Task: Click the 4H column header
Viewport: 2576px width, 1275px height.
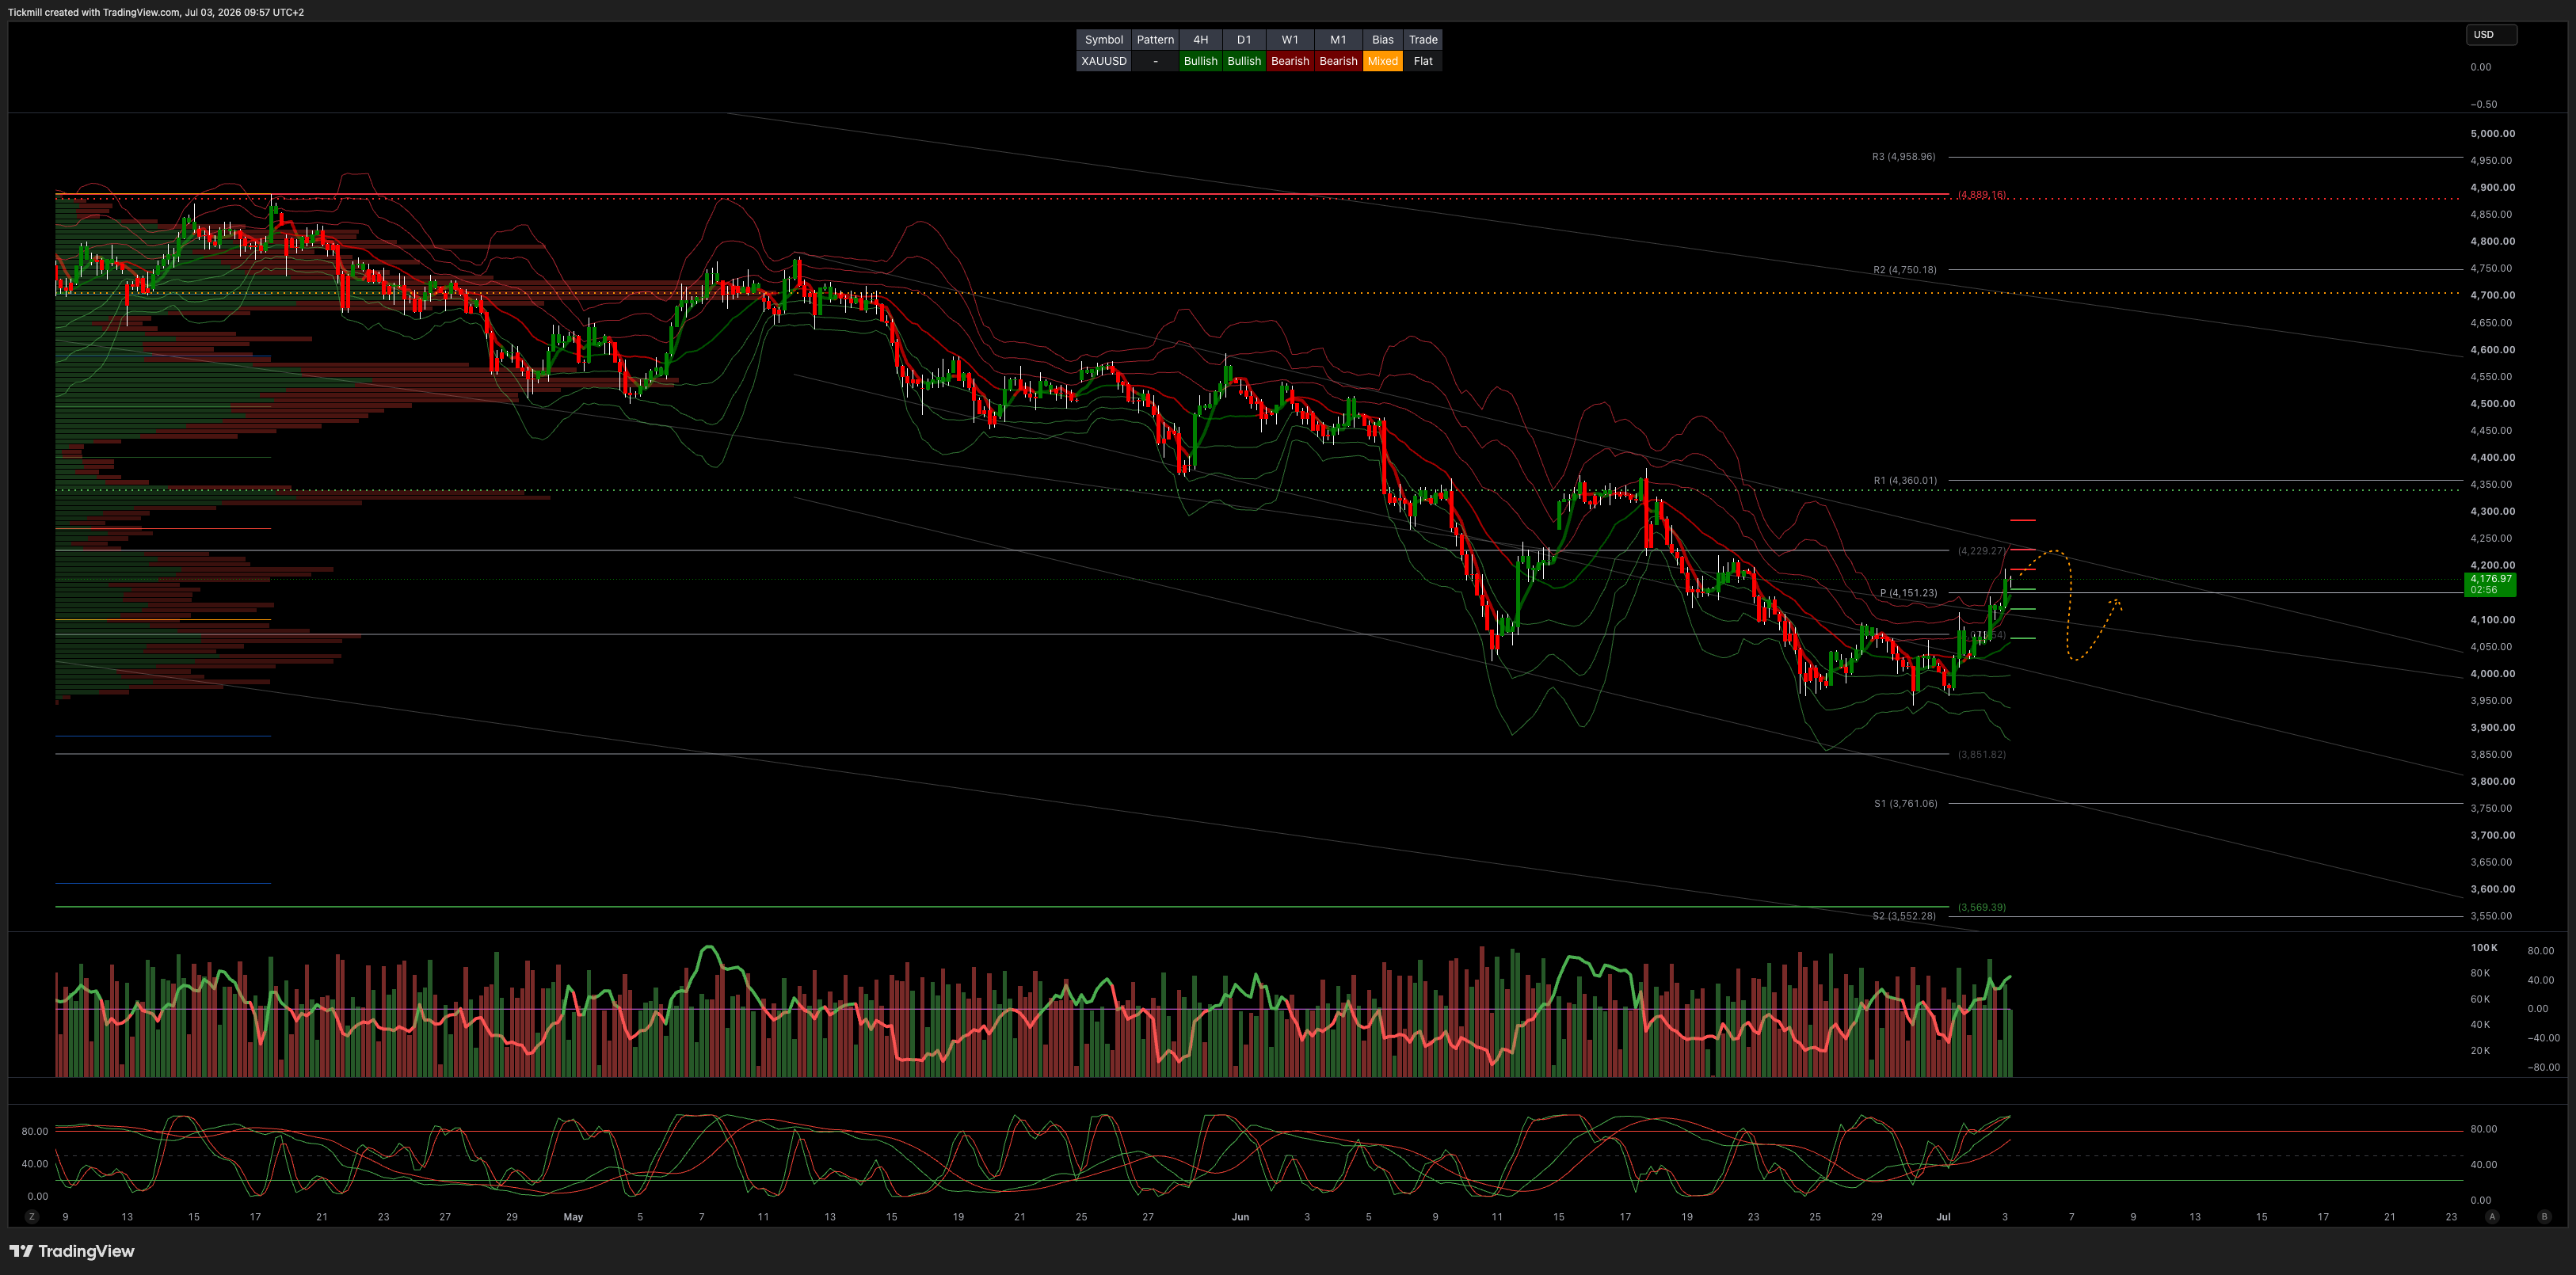Action: 1200,40
